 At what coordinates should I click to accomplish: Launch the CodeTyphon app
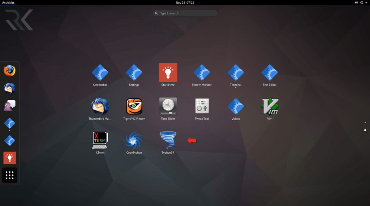(134, 140)
